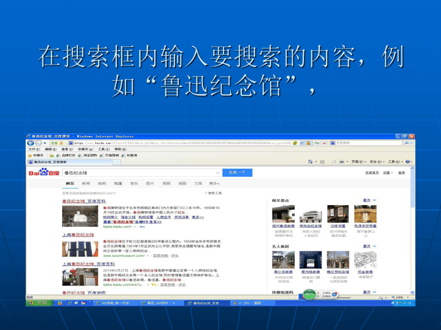Open the 页面 command bar dropdown
The height and width of the screenshot is (330, 441).
click(x=359, y=162)
